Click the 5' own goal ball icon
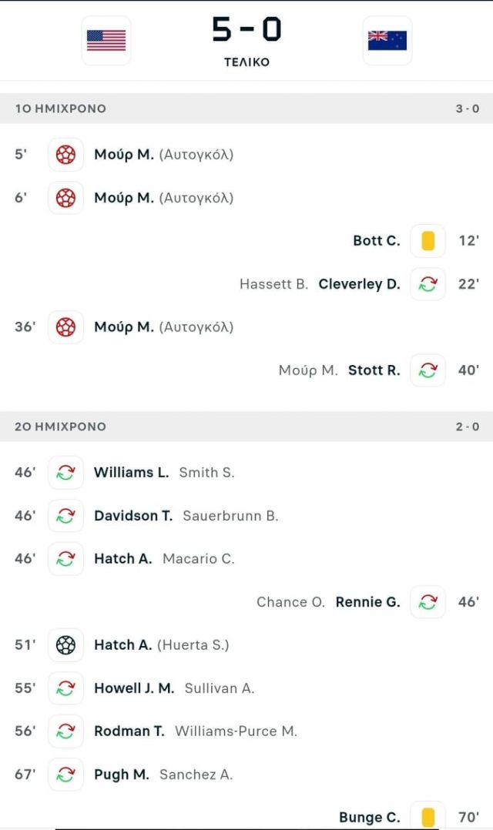The height and width of the screenshot is (830, 493). pos(65,155)
